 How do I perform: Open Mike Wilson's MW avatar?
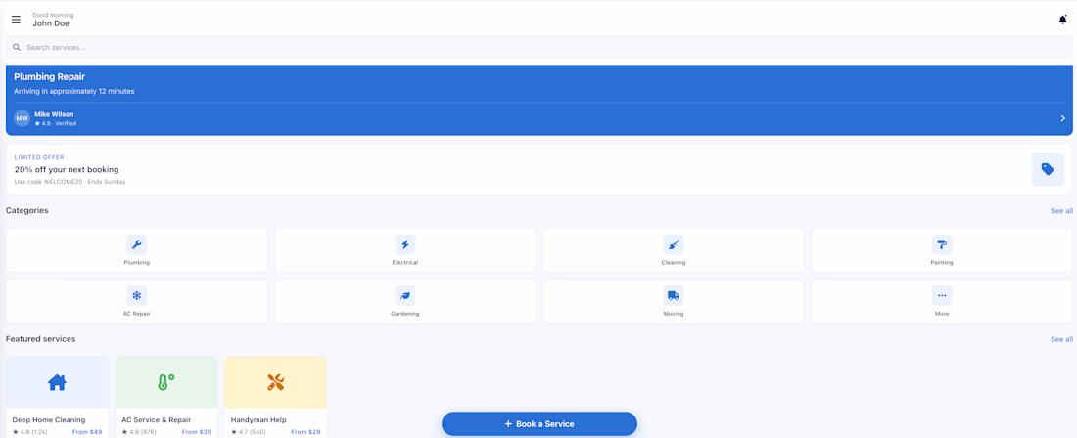click(x=22, y=118)
